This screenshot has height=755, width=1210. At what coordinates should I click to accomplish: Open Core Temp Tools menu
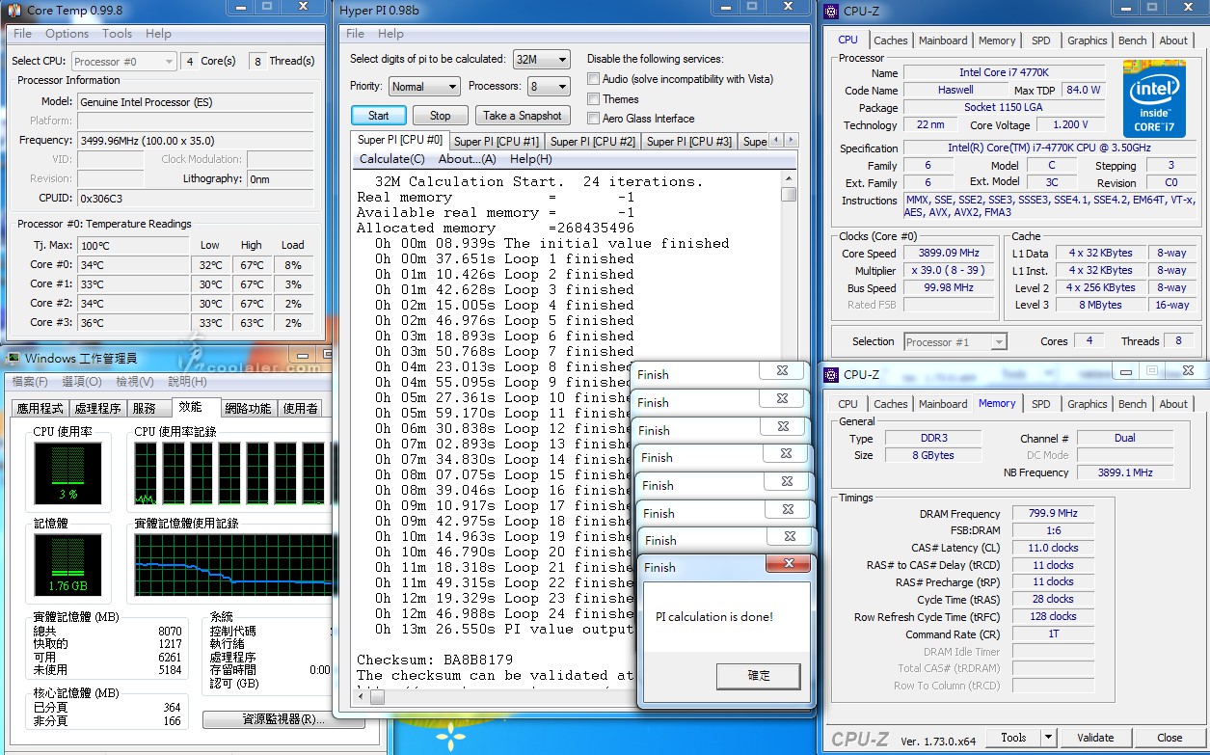pos(117,33)
